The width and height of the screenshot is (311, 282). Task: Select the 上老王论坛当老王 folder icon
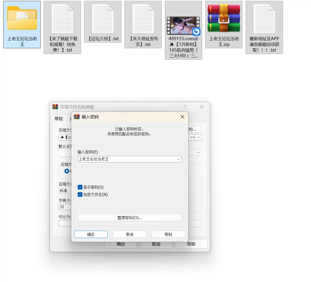tap(22, 18)
